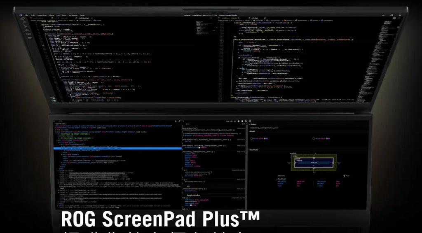Toggle the three-pane inspector layout icon
Screen dimensions: 422x233
click(249, 121)
